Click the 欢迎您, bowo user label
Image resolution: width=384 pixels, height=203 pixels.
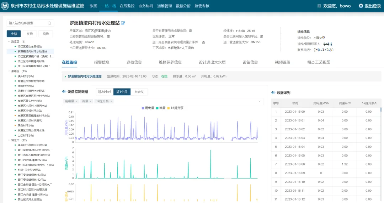(x=337, y=6)
